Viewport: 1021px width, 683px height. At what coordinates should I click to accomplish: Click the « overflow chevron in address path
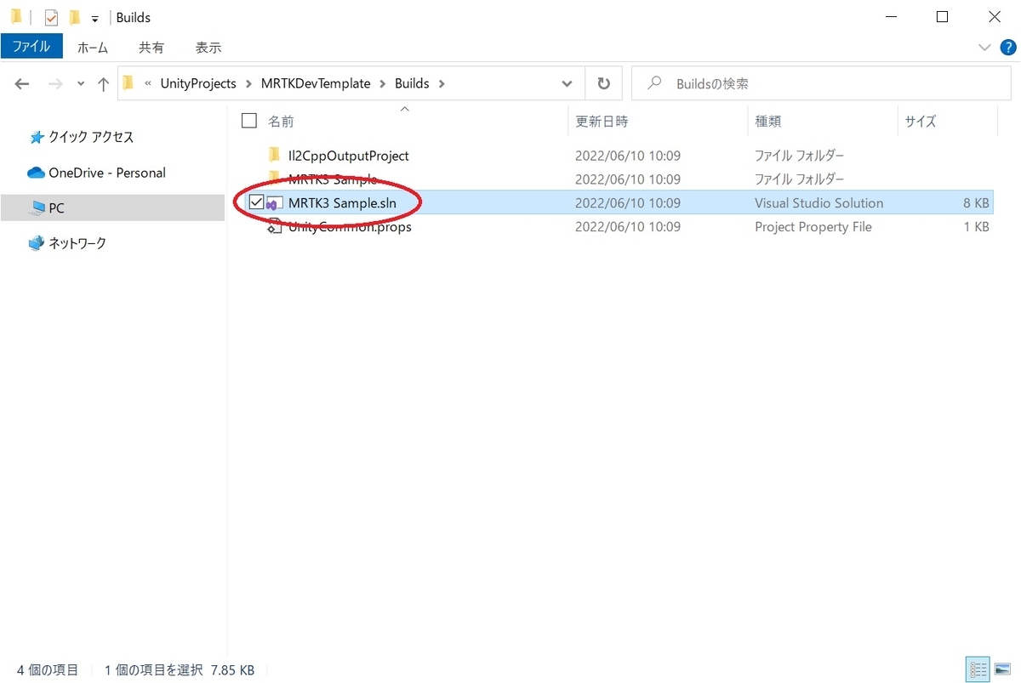[149, 84]
